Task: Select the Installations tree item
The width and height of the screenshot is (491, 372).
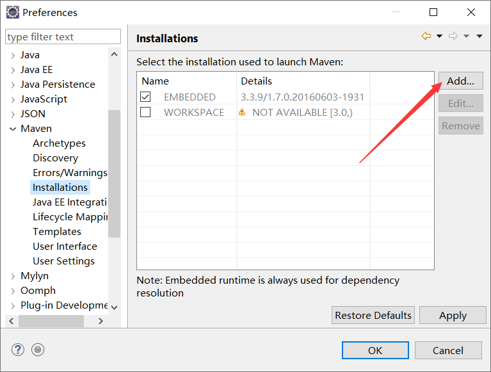Action: click(60, 187)
